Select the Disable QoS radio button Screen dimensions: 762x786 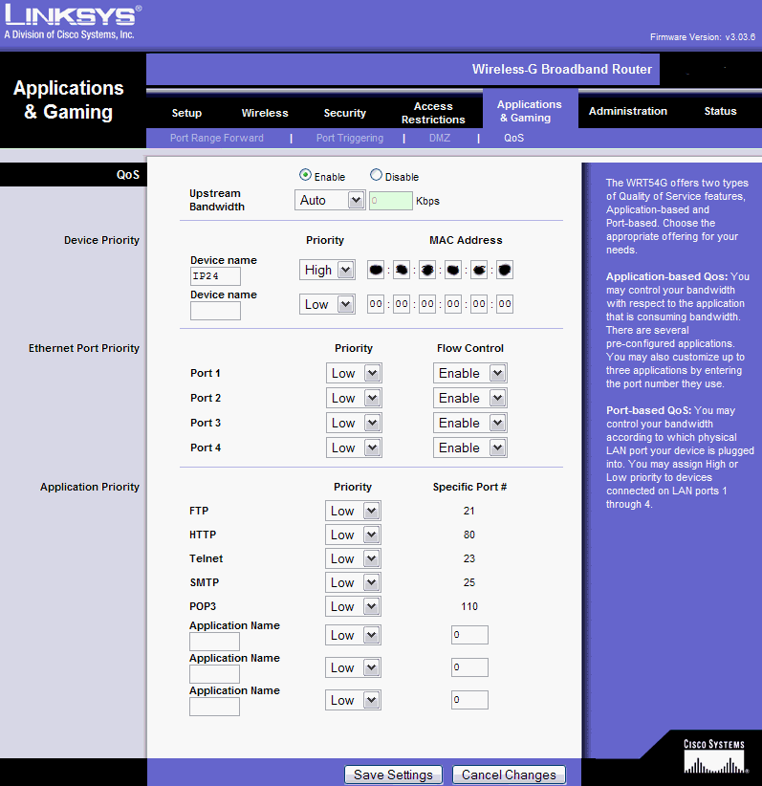376,175
